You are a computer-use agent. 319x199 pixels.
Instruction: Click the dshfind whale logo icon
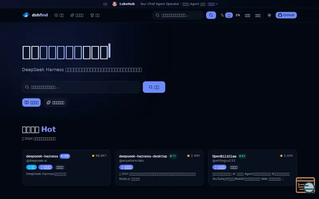26,15
